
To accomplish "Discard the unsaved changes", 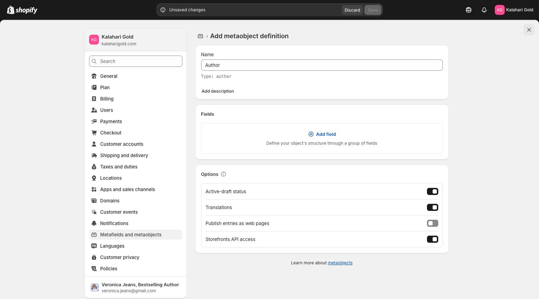I will pyautogui.click(x=352, y=10).
